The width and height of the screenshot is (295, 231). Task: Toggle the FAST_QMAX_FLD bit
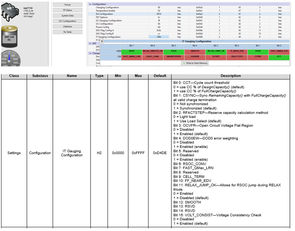click(279, 52)
